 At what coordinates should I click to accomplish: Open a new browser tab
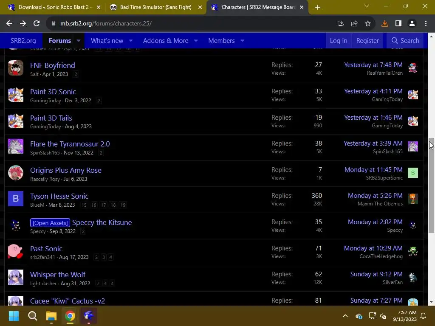(318, 7)
